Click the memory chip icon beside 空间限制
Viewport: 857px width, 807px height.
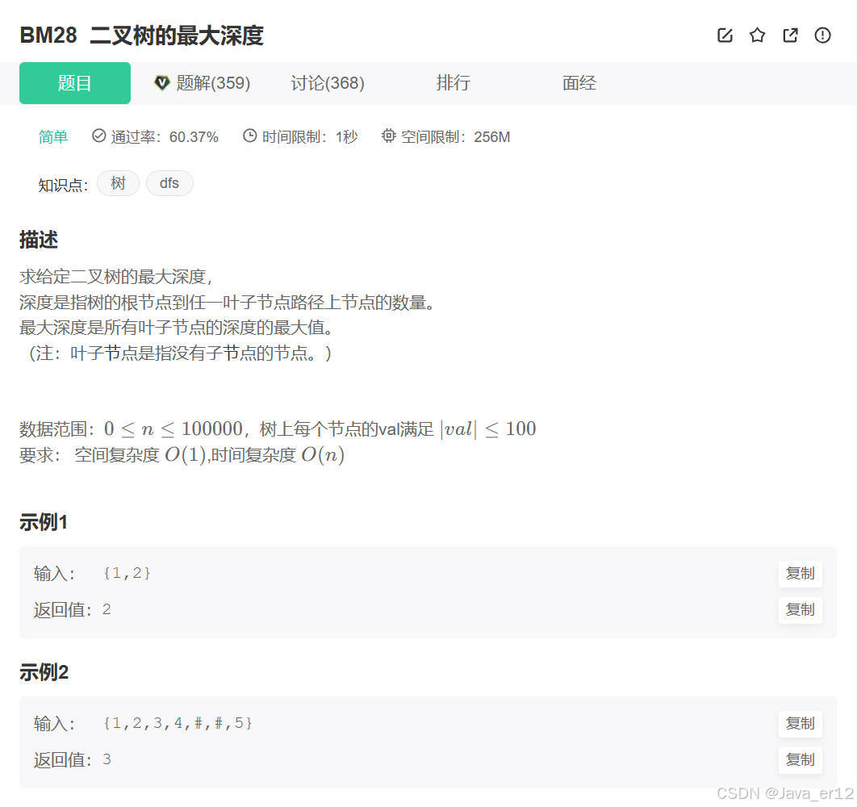[x=388, y=136]
